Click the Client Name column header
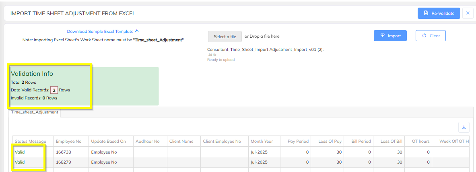The width and height of the screenshot is (476, 172). [183, 141]
